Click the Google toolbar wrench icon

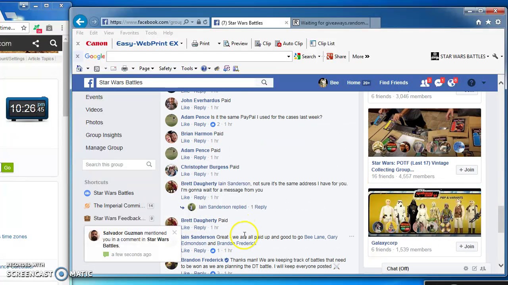495,56
